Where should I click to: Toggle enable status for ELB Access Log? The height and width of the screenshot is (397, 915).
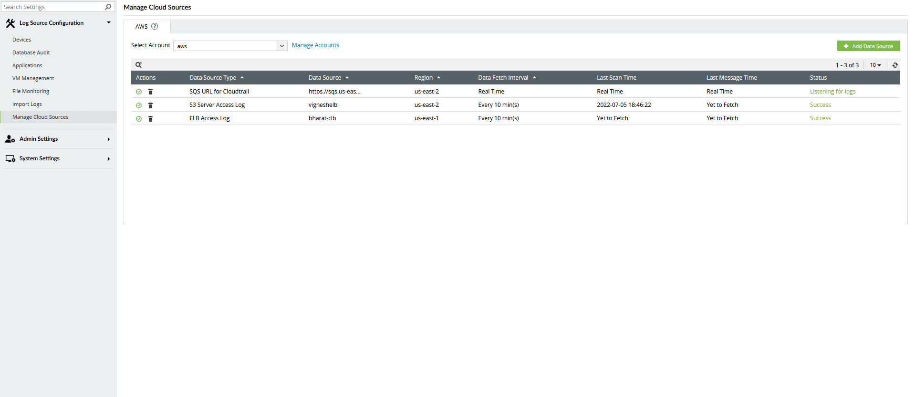coord(139,119)
